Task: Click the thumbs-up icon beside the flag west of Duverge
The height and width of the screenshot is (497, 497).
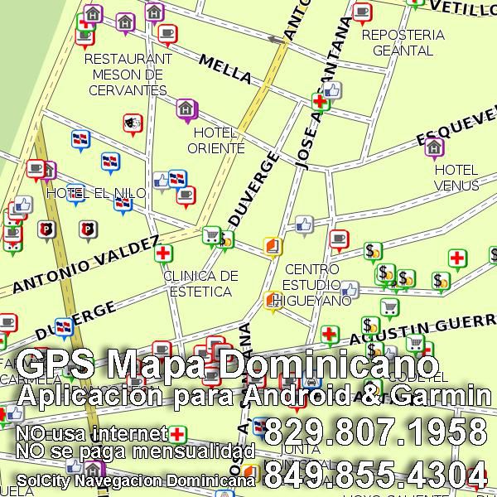Action: (161, 181)
